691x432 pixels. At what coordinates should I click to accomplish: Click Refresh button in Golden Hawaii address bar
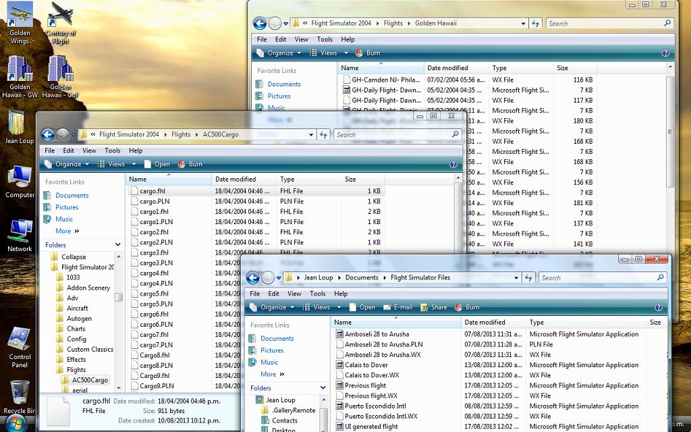pyautogui.click(x=535, y=24)
